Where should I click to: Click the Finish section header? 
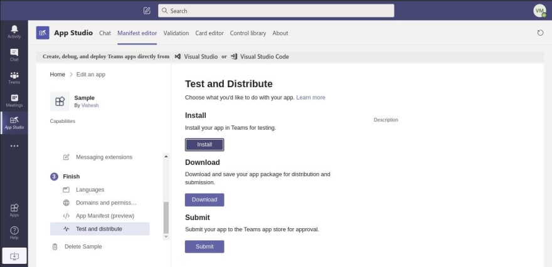coord(72,177)
